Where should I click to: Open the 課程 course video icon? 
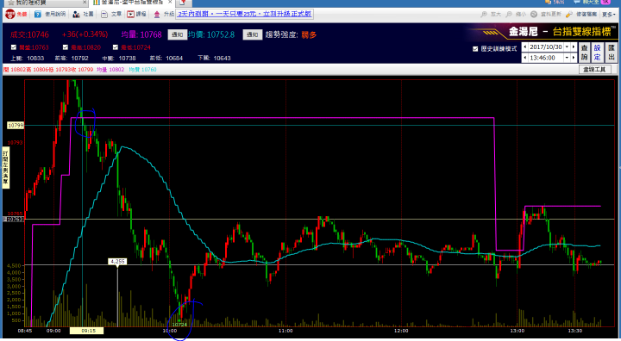[131, 15]
